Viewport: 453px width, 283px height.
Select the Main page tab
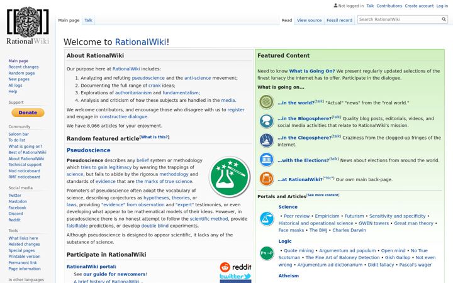pyautogui.click(x=69, y=20)
